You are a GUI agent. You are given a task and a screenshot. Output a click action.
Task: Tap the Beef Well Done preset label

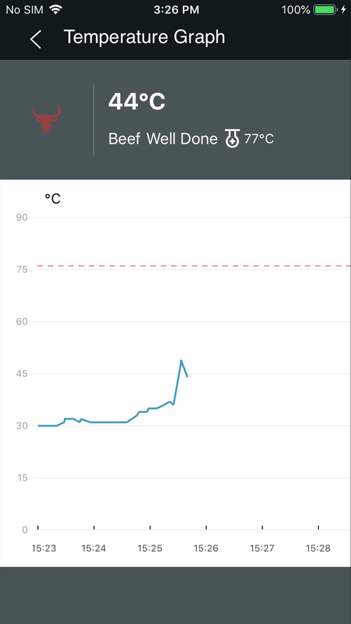tap(163, 139)
